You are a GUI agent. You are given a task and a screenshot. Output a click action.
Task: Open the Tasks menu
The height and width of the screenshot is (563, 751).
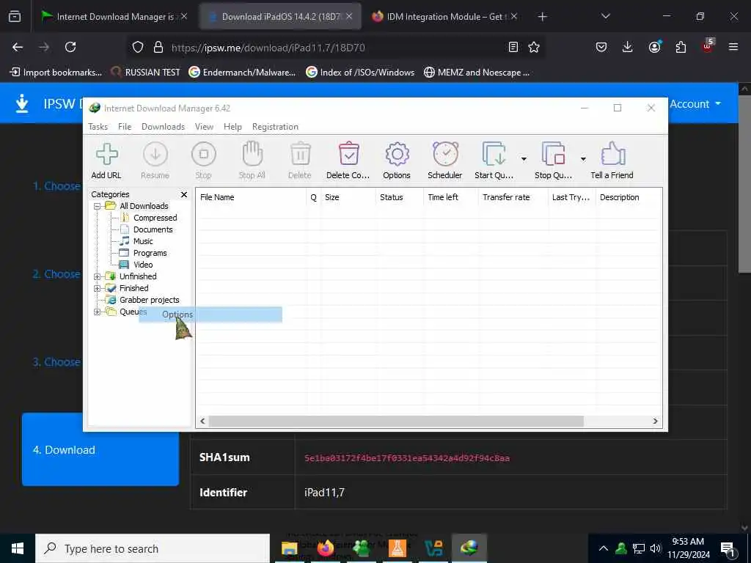98,127
